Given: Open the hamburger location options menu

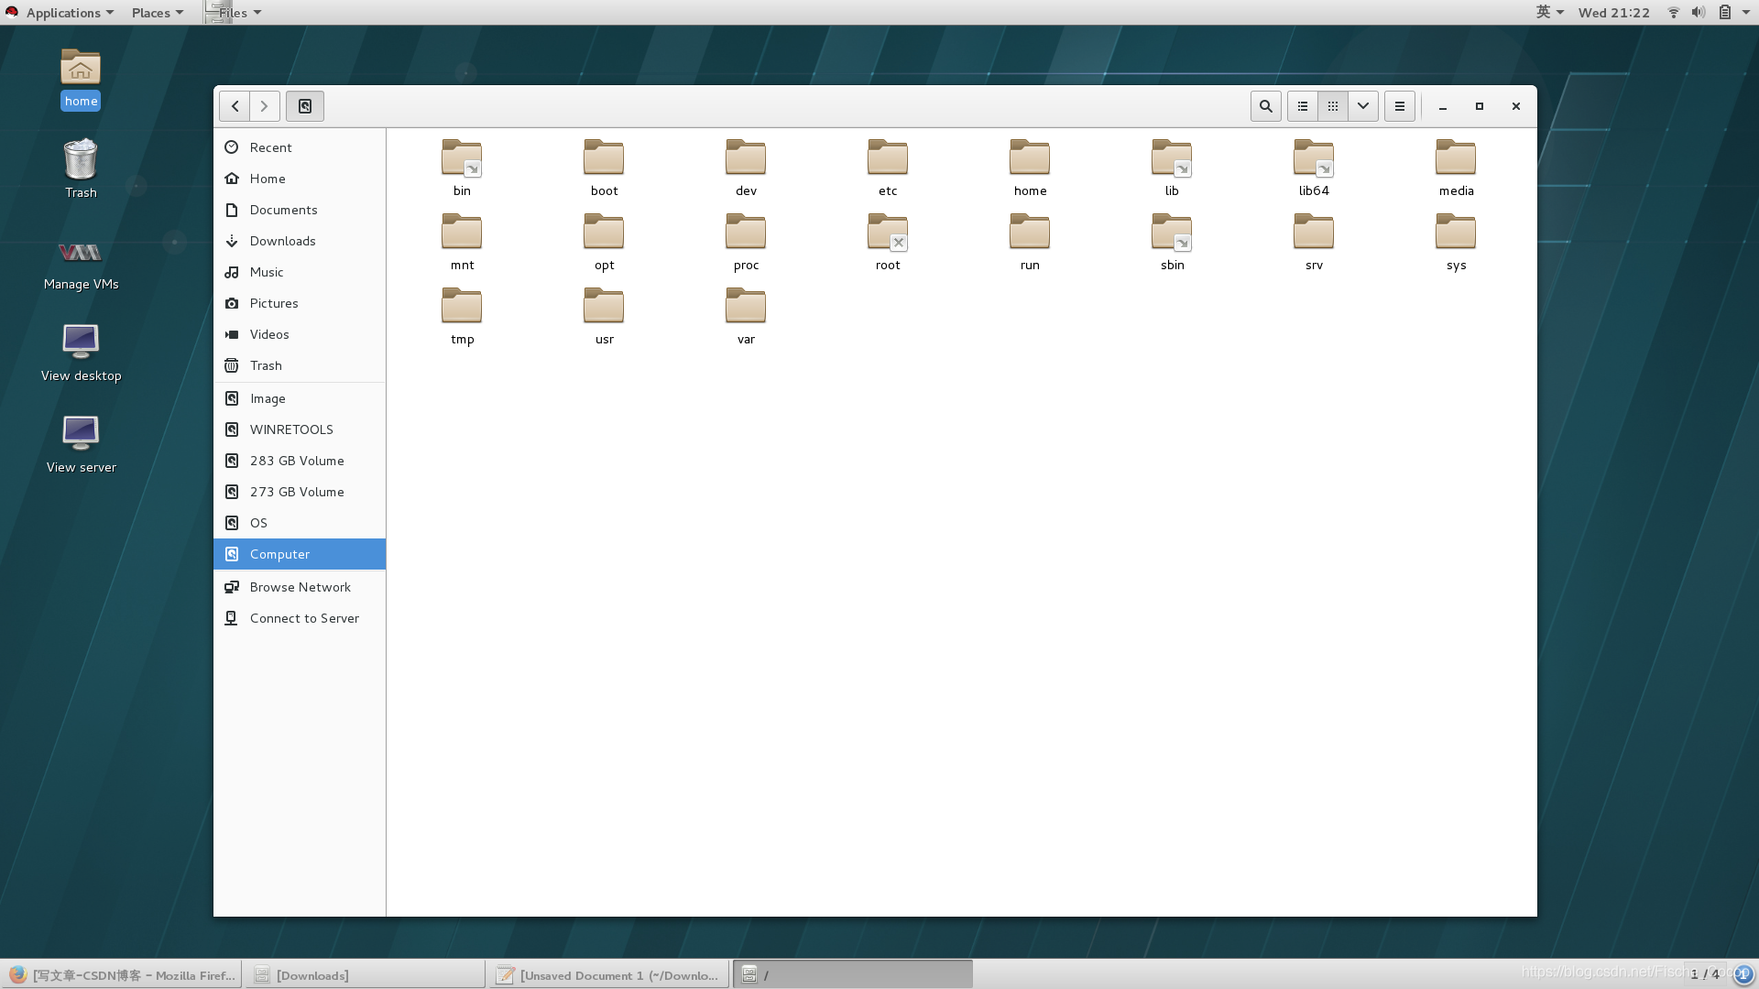Looking at the screenshot, I should click(x=1399, y=106).
